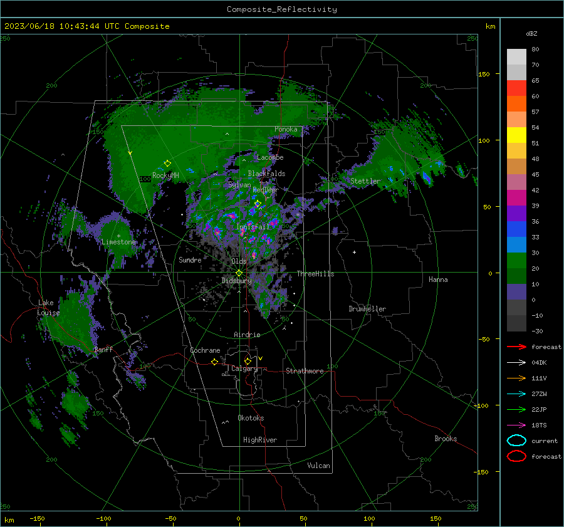564x527 pixels.
Task: Click the light blue 30-33 dBZ color swatch
Action: pos(516,245)
